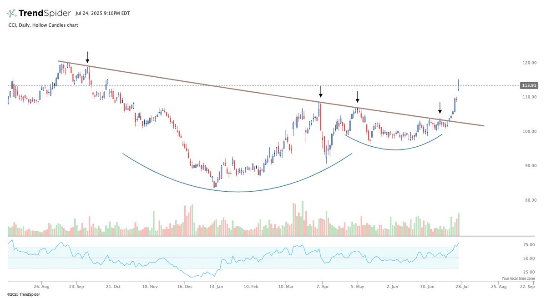Click the 28. Jul date axis label
The image size is (546, 298).
tap(462, 287)
